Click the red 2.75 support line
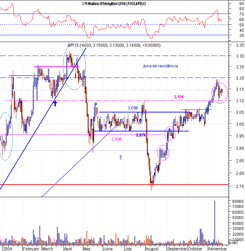245x251 pixels. click(114, 185)
